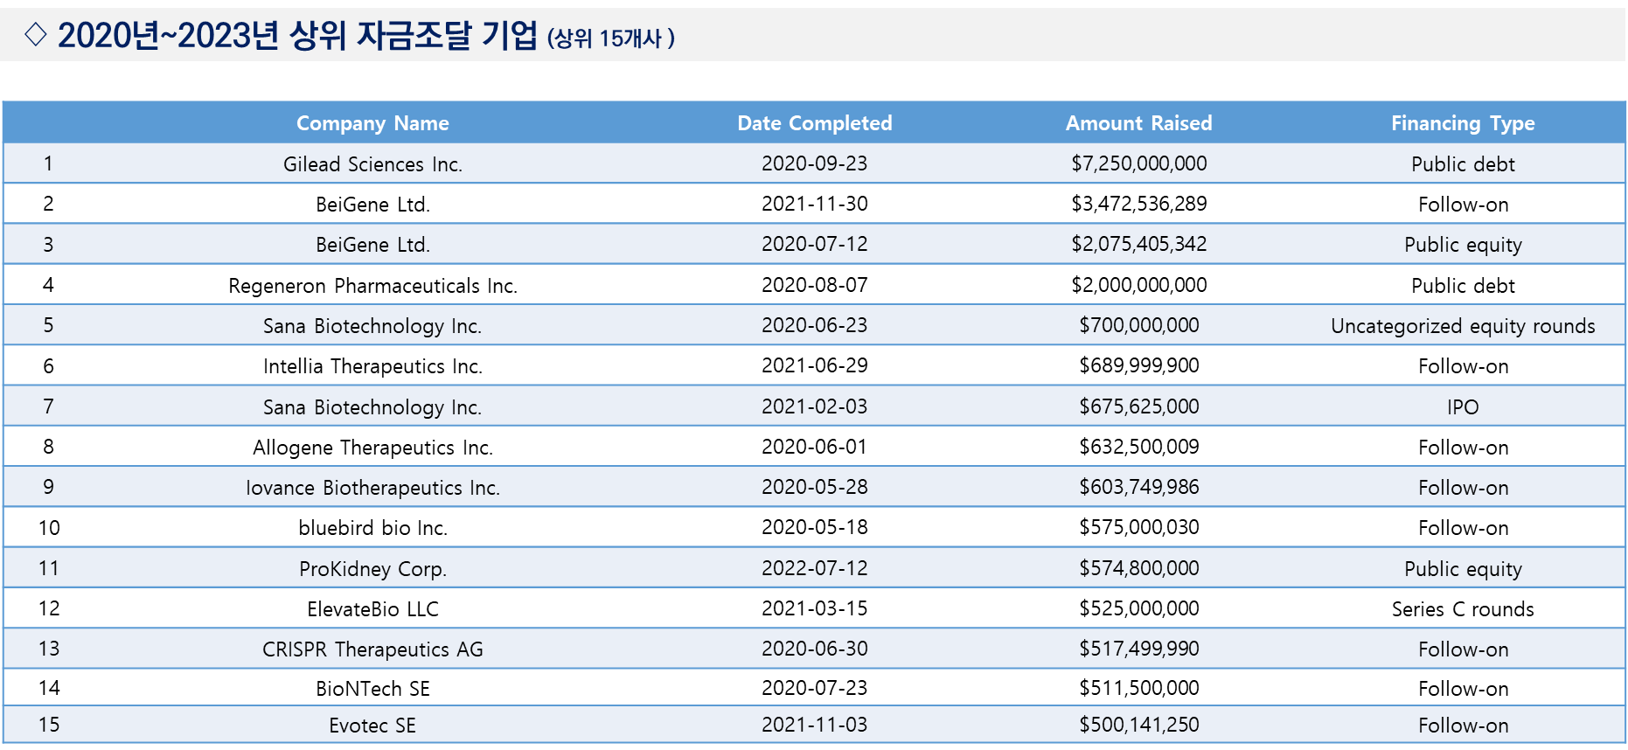Click the BeiGene Ltd. cell in row 2
This screenshot has height=750, width=1628.
tap(372, 205)
